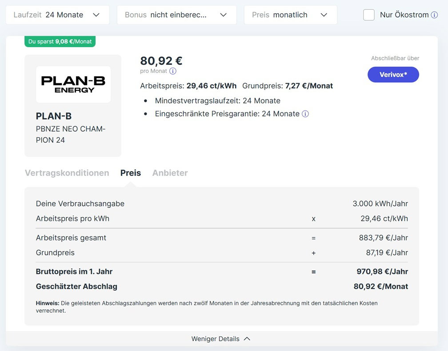The height and width of the screenshot is (351, 448).
Task: Click the PLAN-B Energy logo
Action: (73, 84)
